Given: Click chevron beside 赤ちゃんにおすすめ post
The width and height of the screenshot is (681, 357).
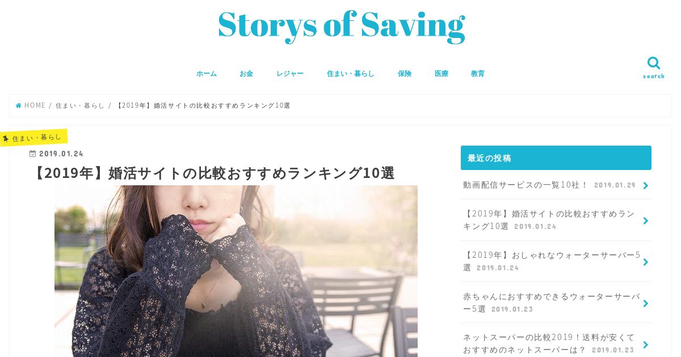Looking at the screenshot, I should 646,303.
